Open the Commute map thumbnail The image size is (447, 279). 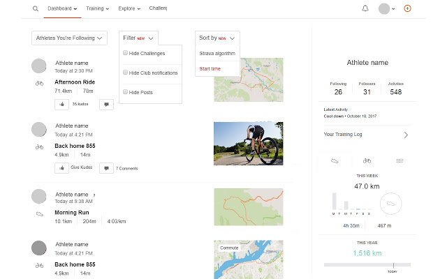[249, 259]
